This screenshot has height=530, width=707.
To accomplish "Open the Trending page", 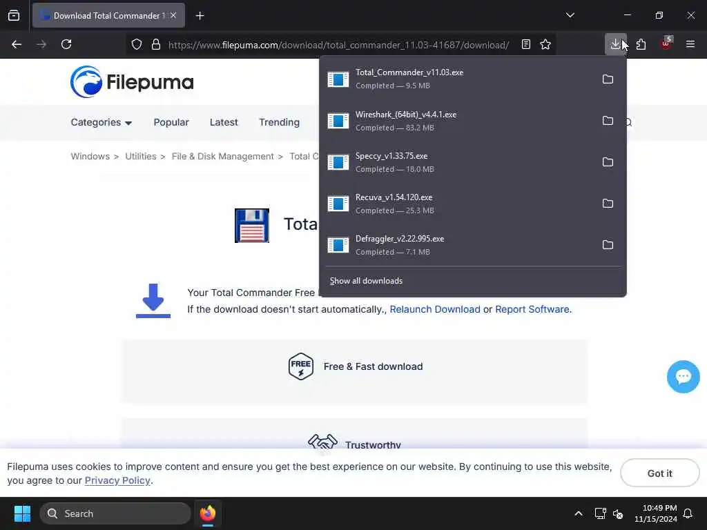I will [279, 122].
